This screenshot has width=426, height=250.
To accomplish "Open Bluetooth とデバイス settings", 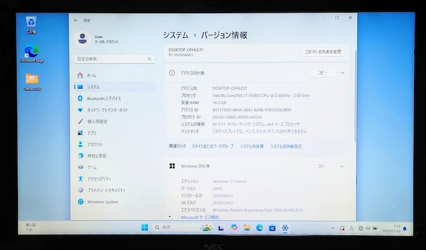I will [114, 98].
